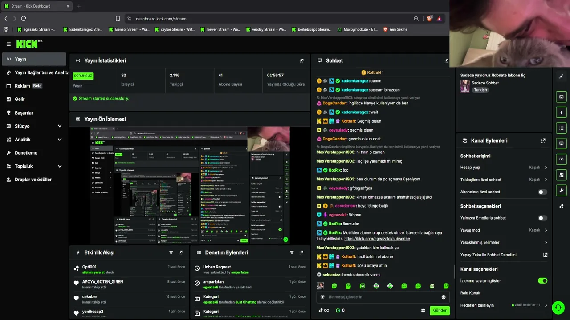Toggle the chat widget icon in right rail
The width and height of the screenshot is (570, 320).
(x=561, y=144)
